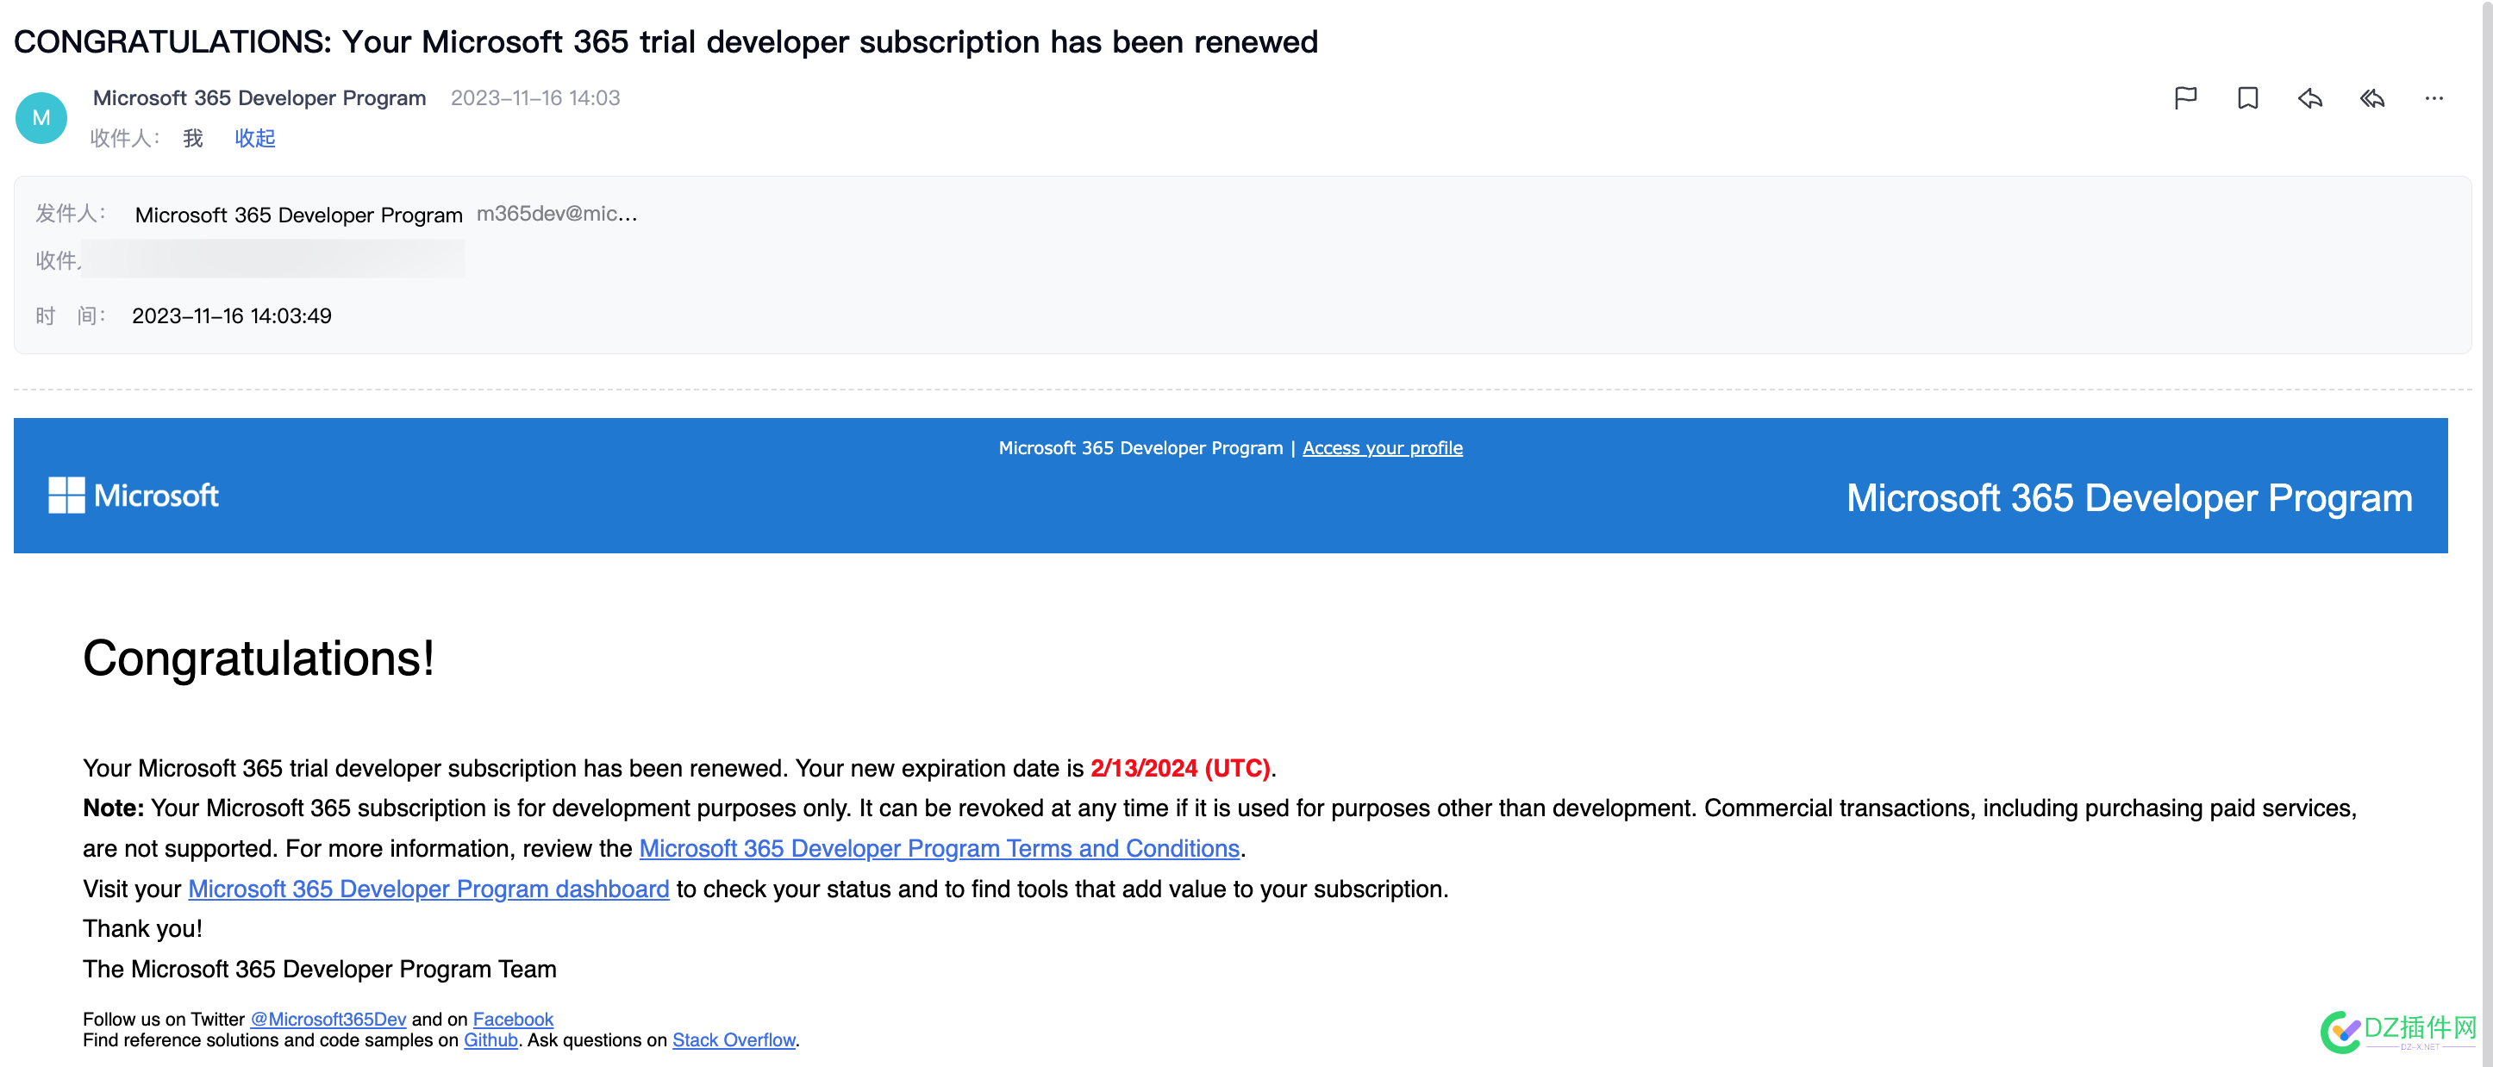This screenshot has height=1067, width=2493.
Task: Click the timestamp 2023-11-16 14:03:49
Action: (231, 316)
